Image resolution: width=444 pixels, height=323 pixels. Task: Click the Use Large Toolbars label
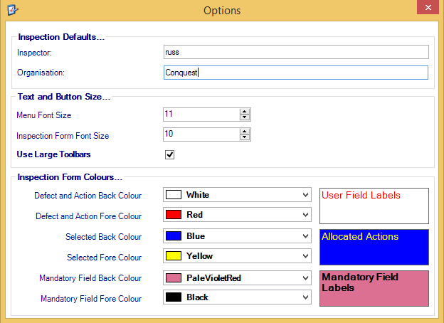(x=53, y=154)
